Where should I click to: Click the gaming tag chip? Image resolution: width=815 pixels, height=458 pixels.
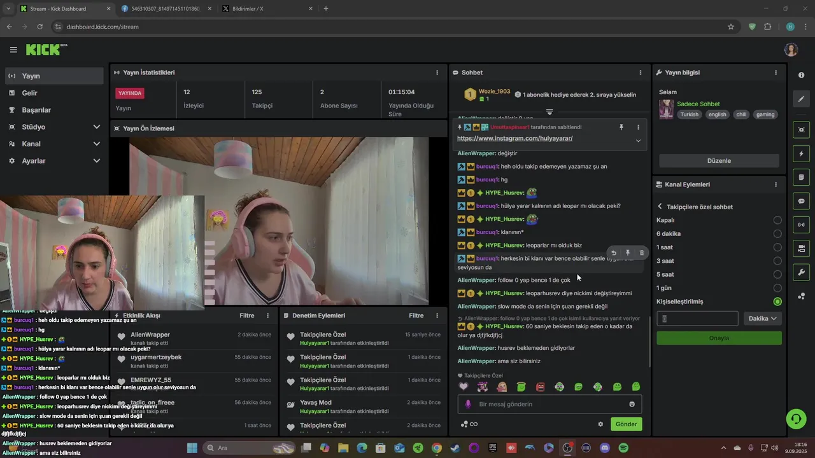pyautogui.click(x=765, y=114)
